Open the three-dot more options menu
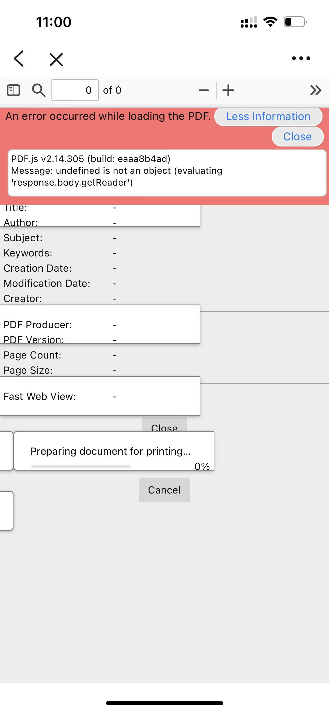The width and height of the screenshot is (329, 712). (x=301, y=58)
